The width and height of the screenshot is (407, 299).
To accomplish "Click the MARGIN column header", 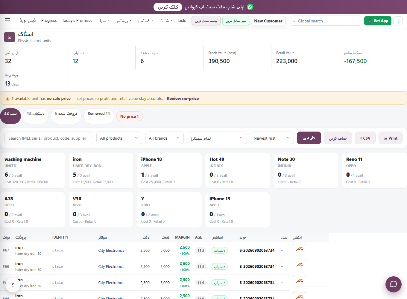I will pos(182,237).
